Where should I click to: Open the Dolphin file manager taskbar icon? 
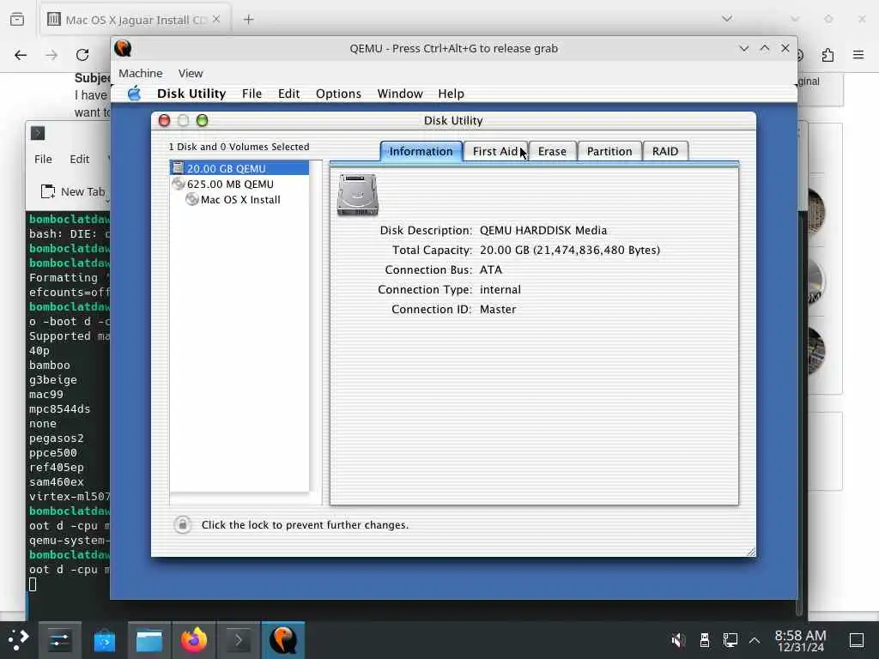149,640
